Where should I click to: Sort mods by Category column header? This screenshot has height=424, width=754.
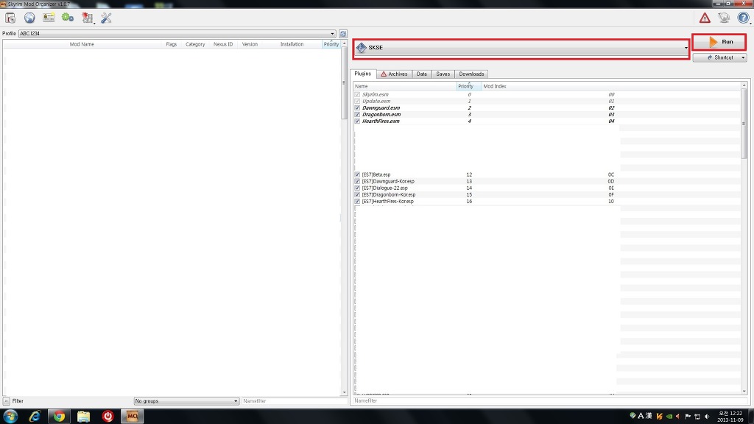click(x=195, y=44)
